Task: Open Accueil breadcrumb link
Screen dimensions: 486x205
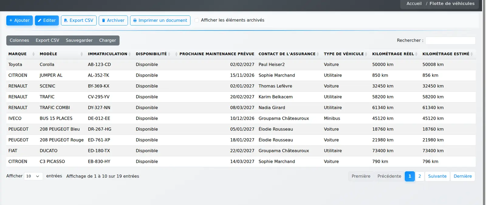Action: [x=414, y=4]
